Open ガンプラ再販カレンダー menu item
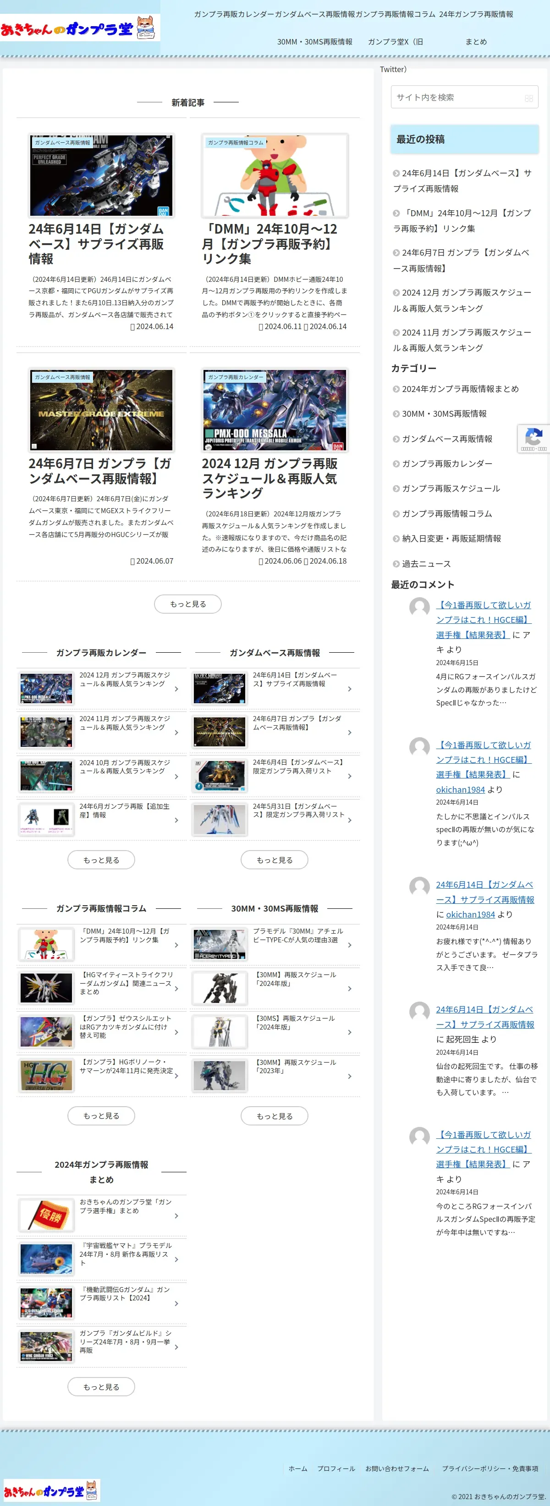Screen dimensions: 550x1506 point(234,14)
